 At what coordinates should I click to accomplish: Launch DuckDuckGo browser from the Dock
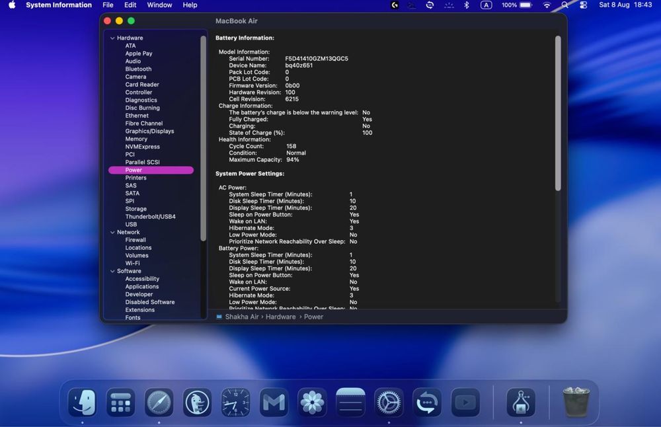[x=197, y=403]
